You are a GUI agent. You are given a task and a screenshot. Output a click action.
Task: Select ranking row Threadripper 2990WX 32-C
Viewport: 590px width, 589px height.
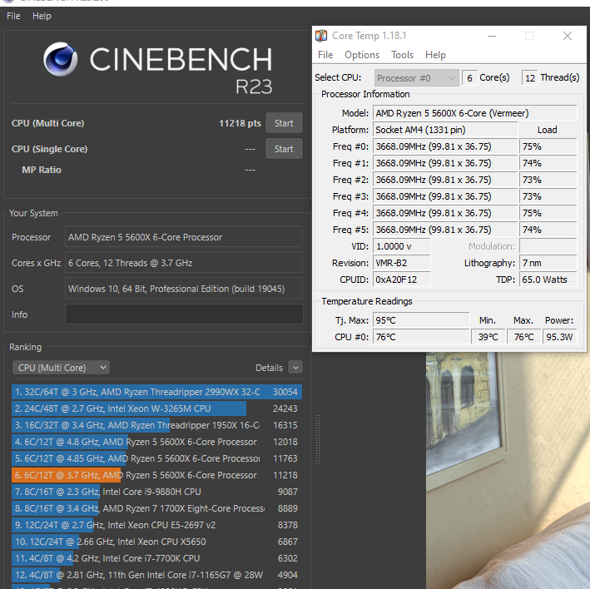(x=156, y=392)
